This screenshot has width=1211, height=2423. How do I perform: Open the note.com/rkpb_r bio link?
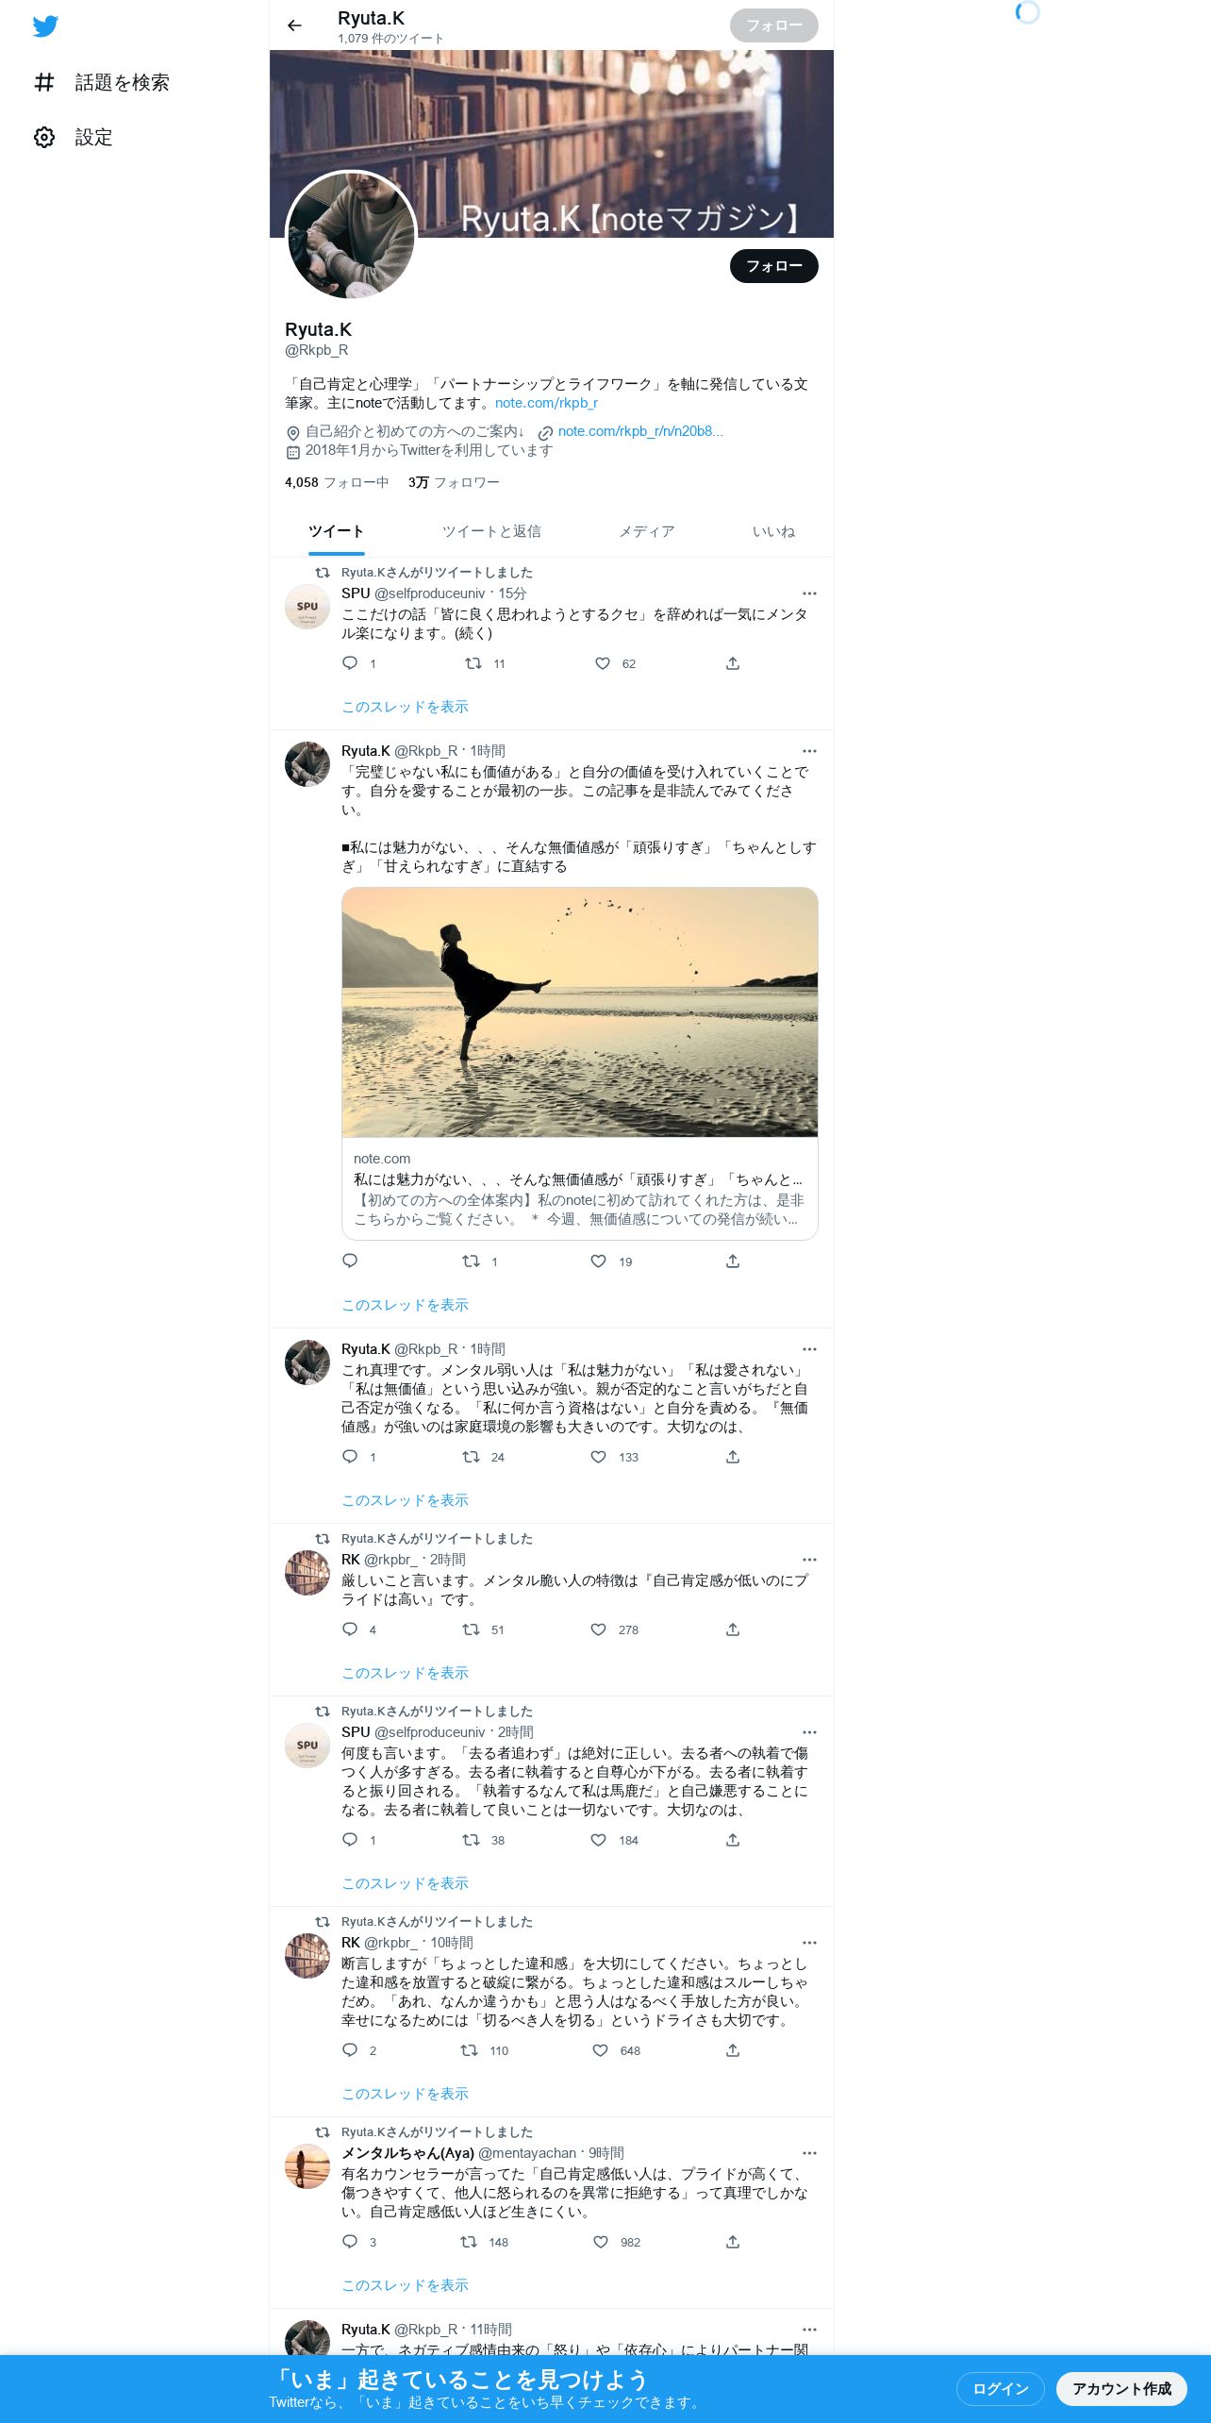coord(546,403)
